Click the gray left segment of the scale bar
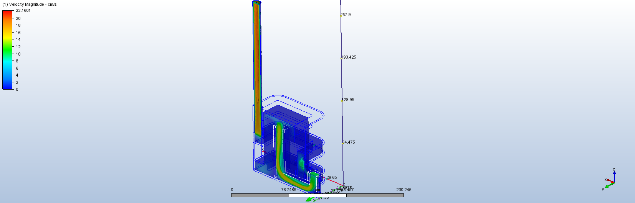Image resolution: width=635 pixels, height=203 pixels. click(260, 195)
